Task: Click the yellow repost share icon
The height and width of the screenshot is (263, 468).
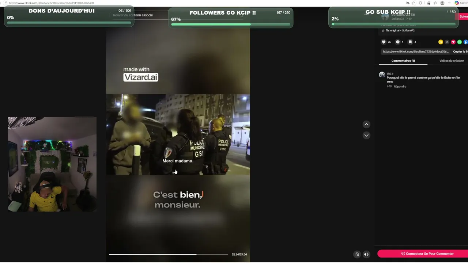Action: pyautogui.click(x=441, y=42)
